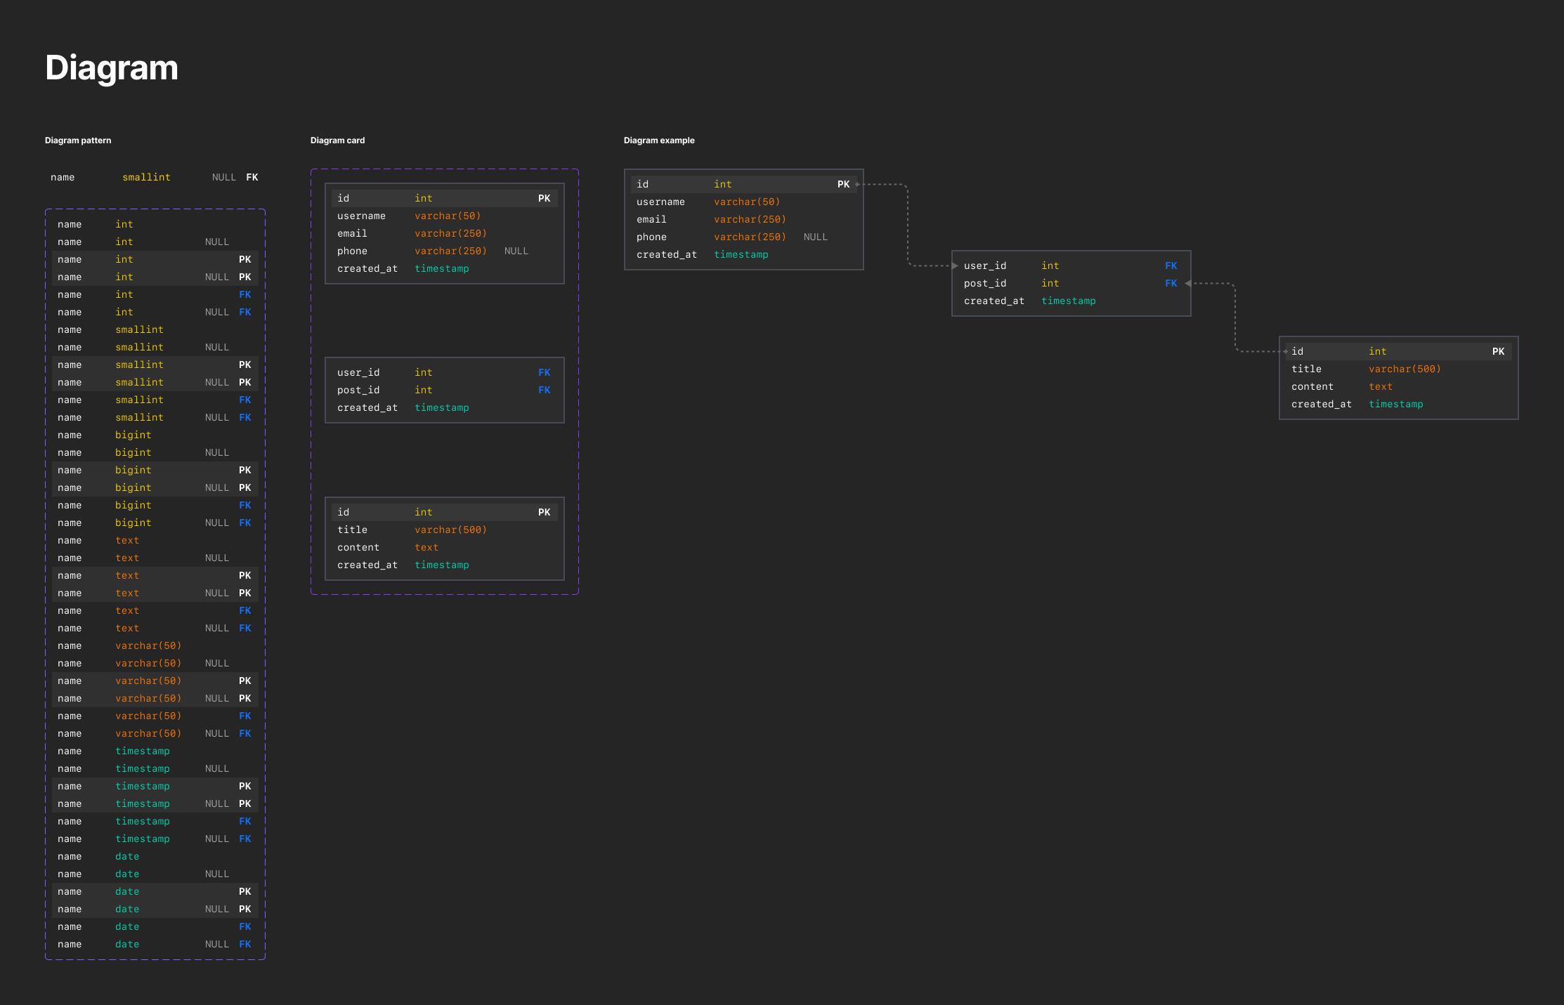Click varchar(500) type in Diagram card table
The height and width of the screenshot is (1005, 1564).
[450, 530]
